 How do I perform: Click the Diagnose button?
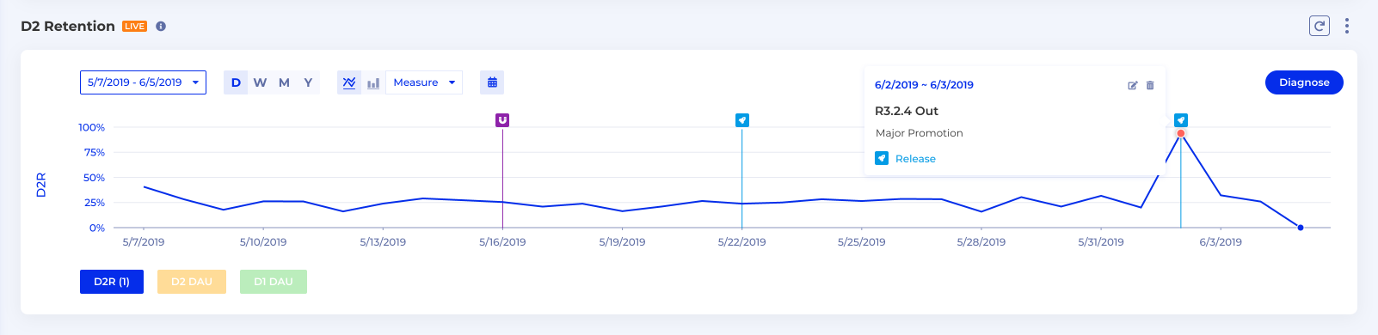coord(1304,82)
